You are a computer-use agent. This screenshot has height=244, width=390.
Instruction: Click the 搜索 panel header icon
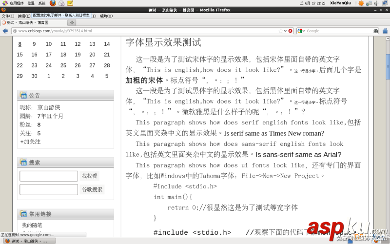tap(23, 163)
